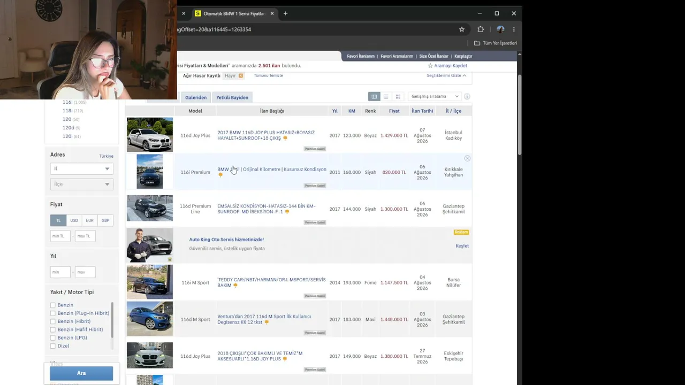
Task: Close the Otomatik BMW 1 Serisi tab
Action: [x=271, y=13]
